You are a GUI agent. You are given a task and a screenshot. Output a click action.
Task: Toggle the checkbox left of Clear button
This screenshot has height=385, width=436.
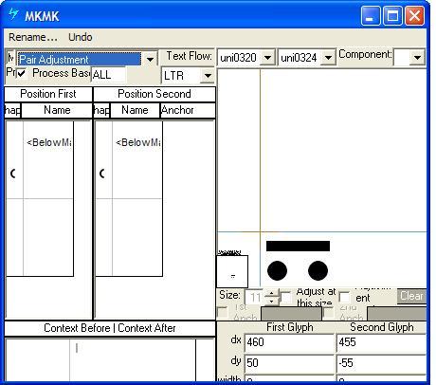pyautogui.click(x=344, y=297)
